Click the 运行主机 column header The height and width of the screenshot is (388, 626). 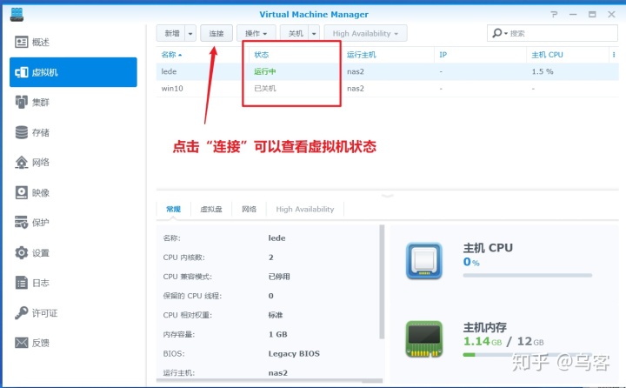click(x=362, y=55)
